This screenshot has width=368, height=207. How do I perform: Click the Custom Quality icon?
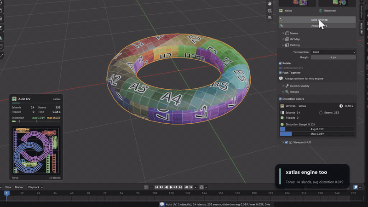pos(287,86)
